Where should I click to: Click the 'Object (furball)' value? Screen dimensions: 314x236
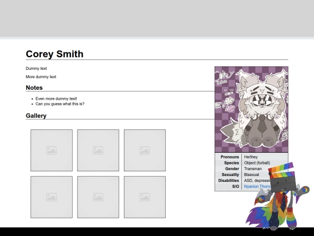[x=257, y=163]
